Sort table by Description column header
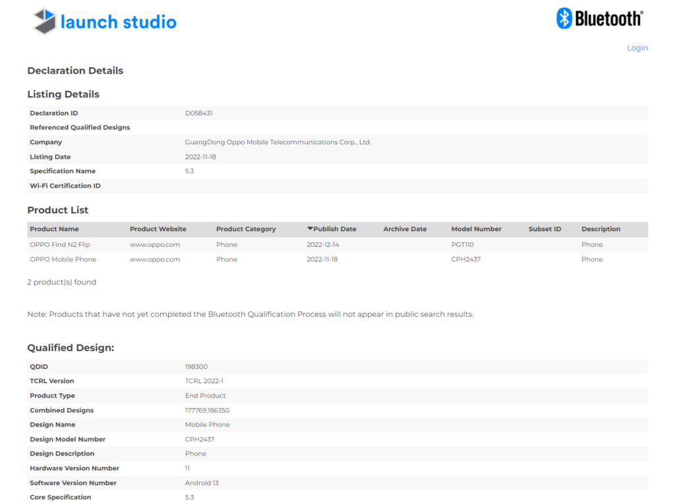This screenshot has height=503, width=675. click(601, 229)
